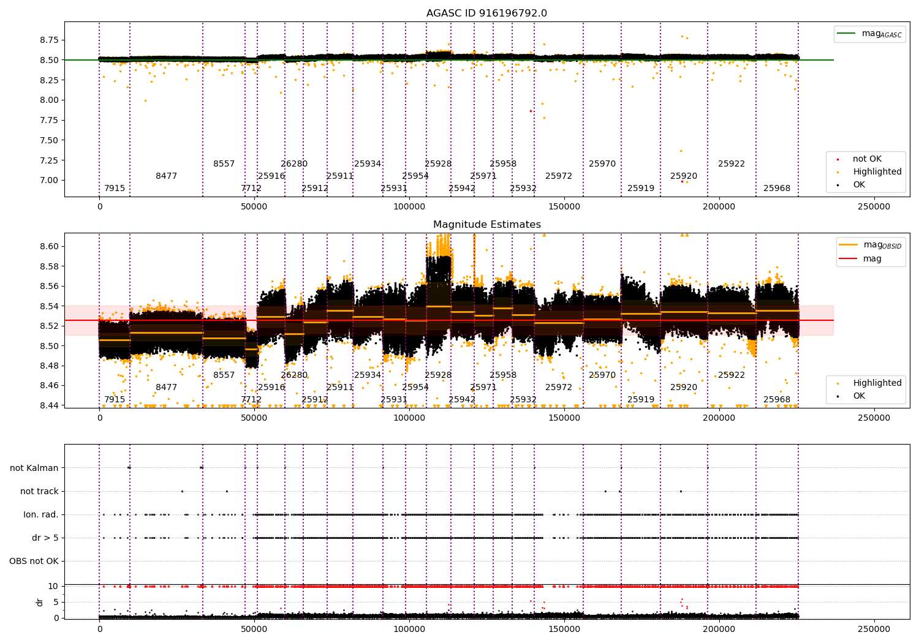The height and width of the screenshot is (643, 919).
Task: Click 250000 x-tick on the bottom plot
Action: pyautogui.click(x=874, y=630)
